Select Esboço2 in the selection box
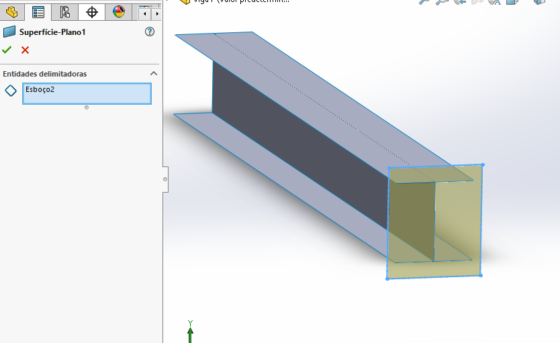The width and height of the screenshot is (560, 343). click(40, 89)
